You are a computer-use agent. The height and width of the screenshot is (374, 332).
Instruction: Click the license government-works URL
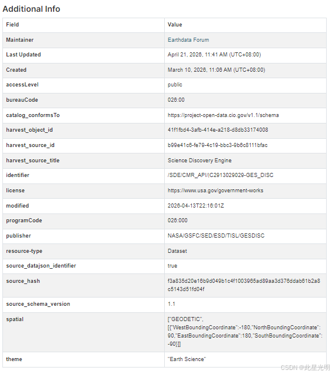pyautogui.click(x=215, y=191)
